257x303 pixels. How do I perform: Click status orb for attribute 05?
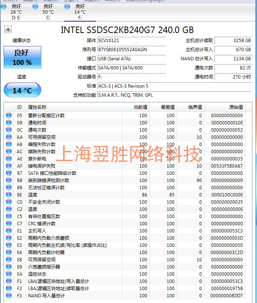(x=9, y=115)
